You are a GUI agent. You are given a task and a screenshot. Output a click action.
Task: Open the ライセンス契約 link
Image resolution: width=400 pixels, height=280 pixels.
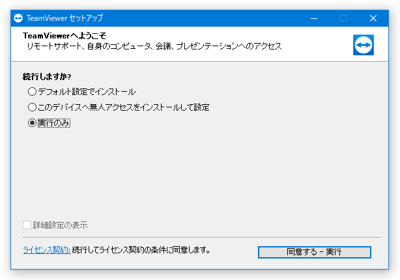[47, 250]
